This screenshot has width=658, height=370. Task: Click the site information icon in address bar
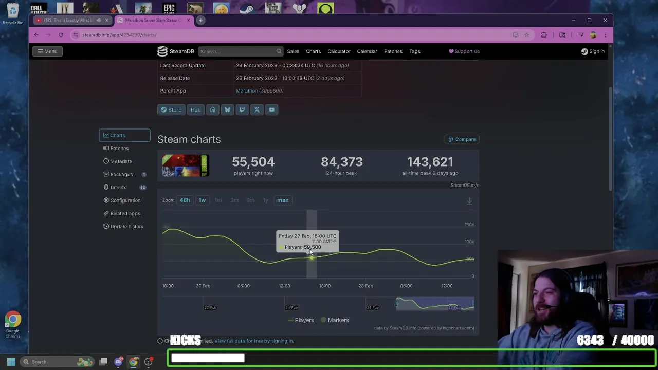pos(76,35)
